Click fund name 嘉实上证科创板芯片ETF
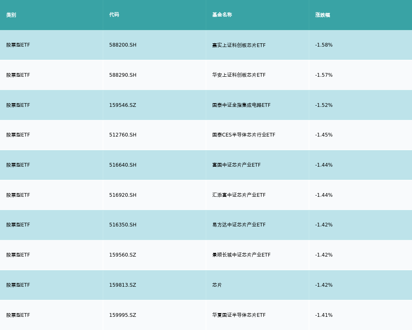Image resolution: width=412 pixels, height=330 pixels. pyautogui.click(x=239, y=45)
